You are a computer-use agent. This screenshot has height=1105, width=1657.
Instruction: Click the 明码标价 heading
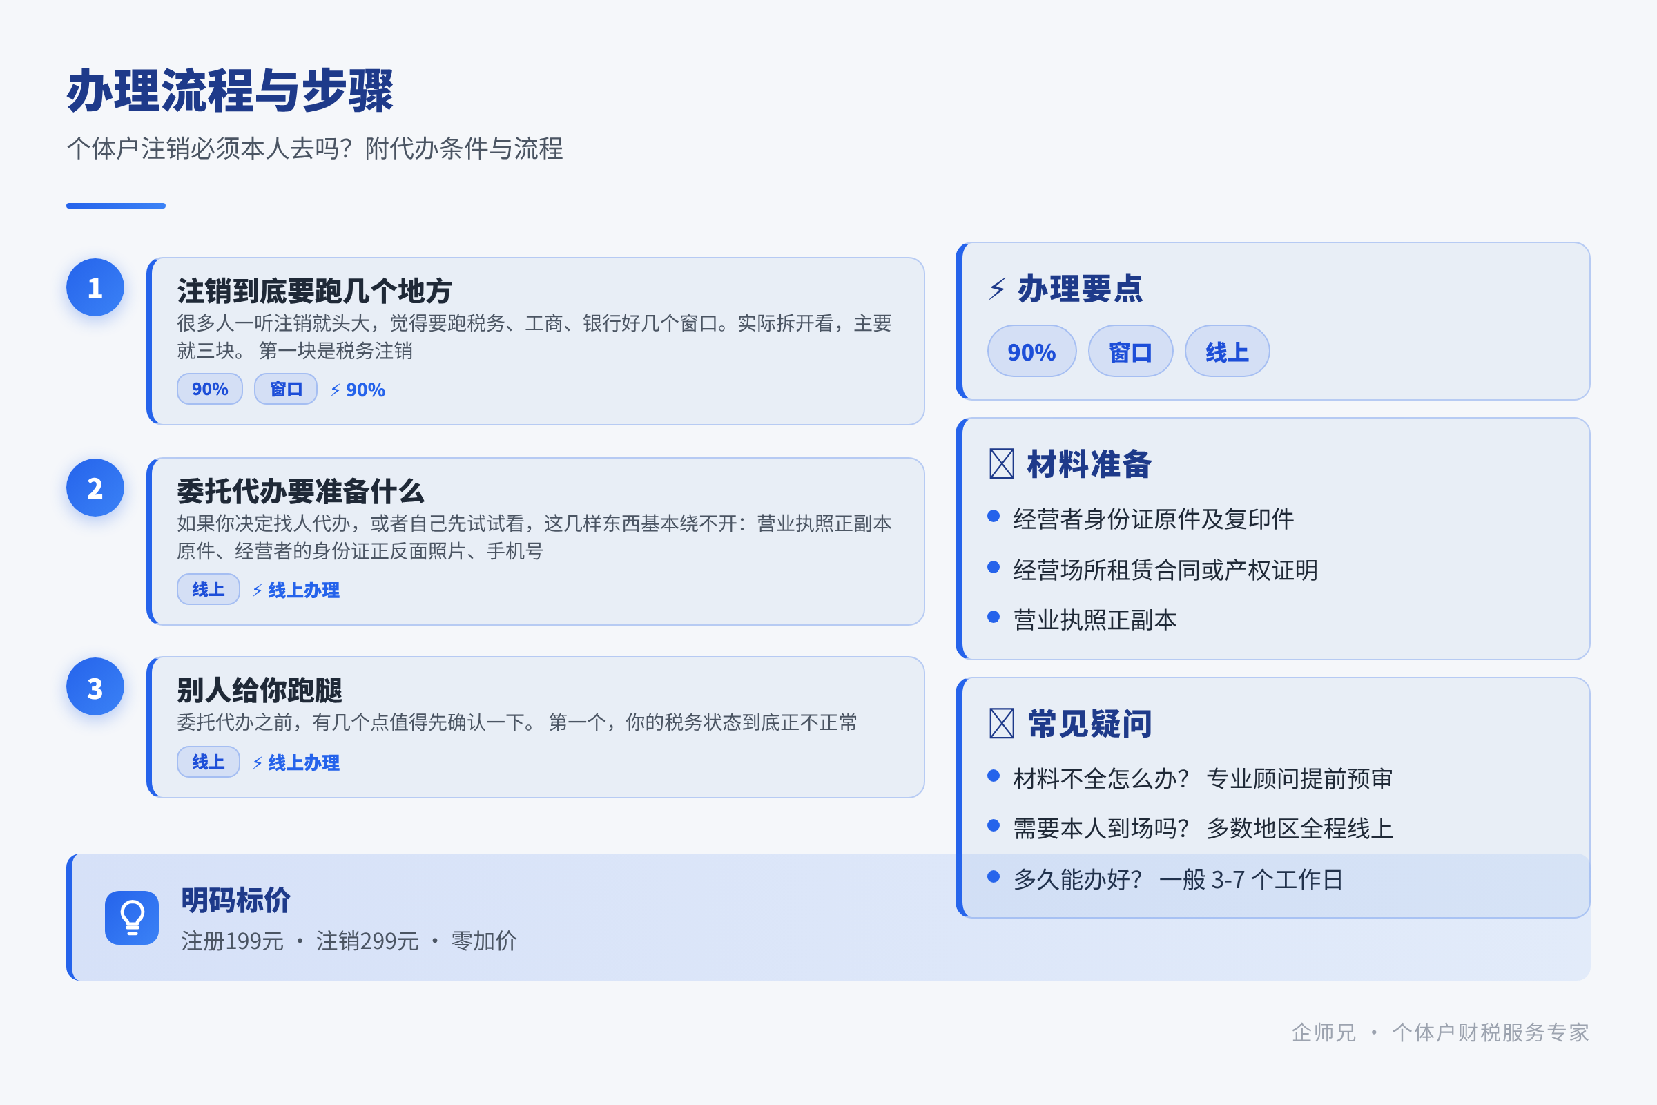click(236, 900)
